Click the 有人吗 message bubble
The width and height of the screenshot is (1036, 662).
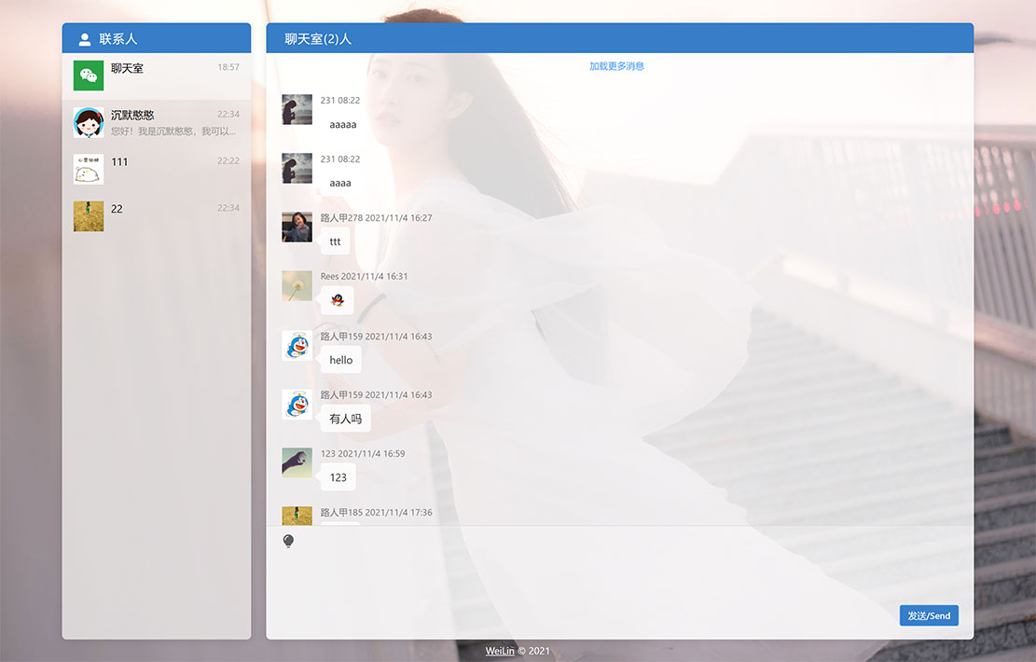coord(344,419)
